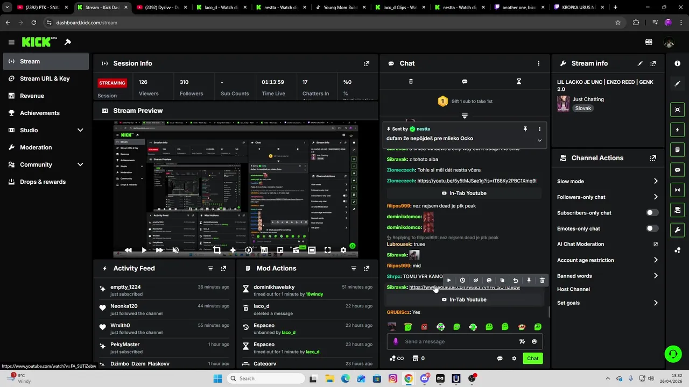
Task: Mute the stream preview audio
Action: point(175,250)
